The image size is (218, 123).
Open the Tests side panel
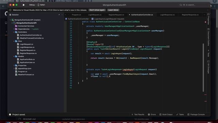(208, 53)
